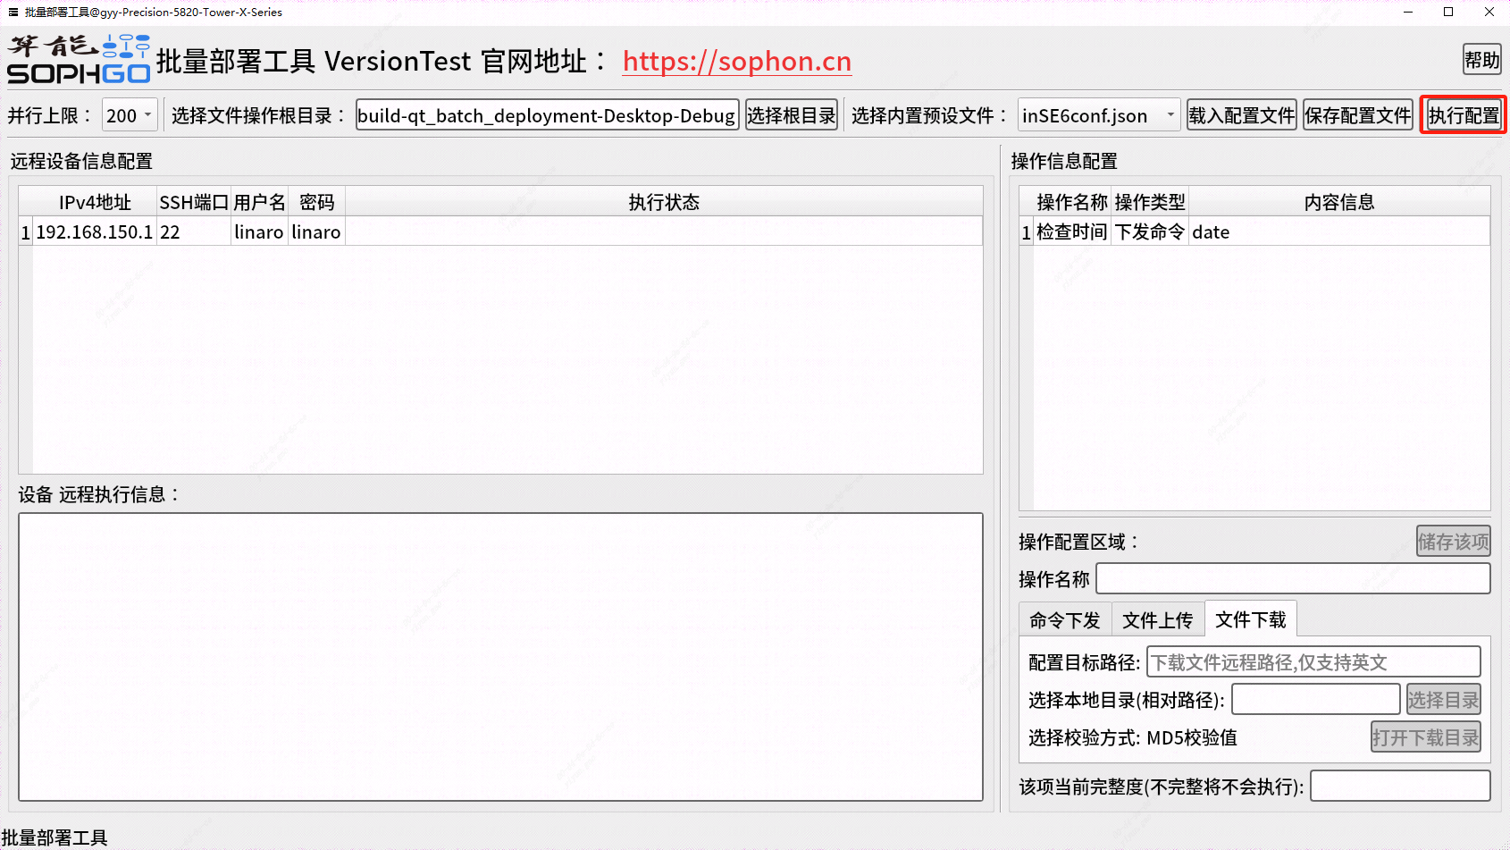Select the 文件下载 tab
This screenshot has height=850, width=1510.
pyautogui.click(x=1250, y=619)
